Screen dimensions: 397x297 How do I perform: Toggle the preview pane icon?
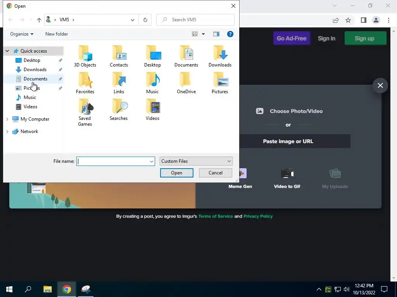coord(216,34)
